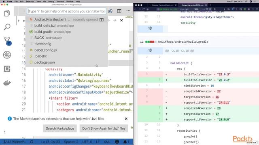Screen dimensions: 259x145
Task: Open the Edit menu
Action: [x=21, y=1]
